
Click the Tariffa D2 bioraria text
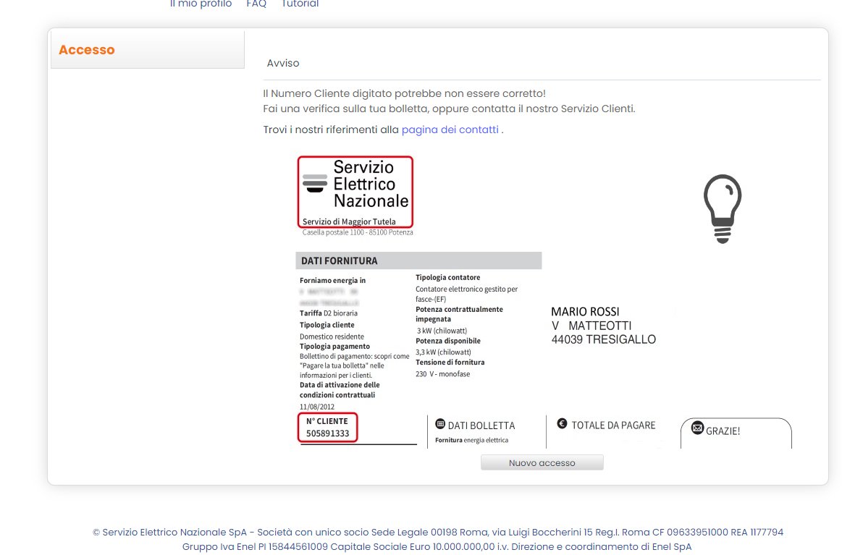329,313
